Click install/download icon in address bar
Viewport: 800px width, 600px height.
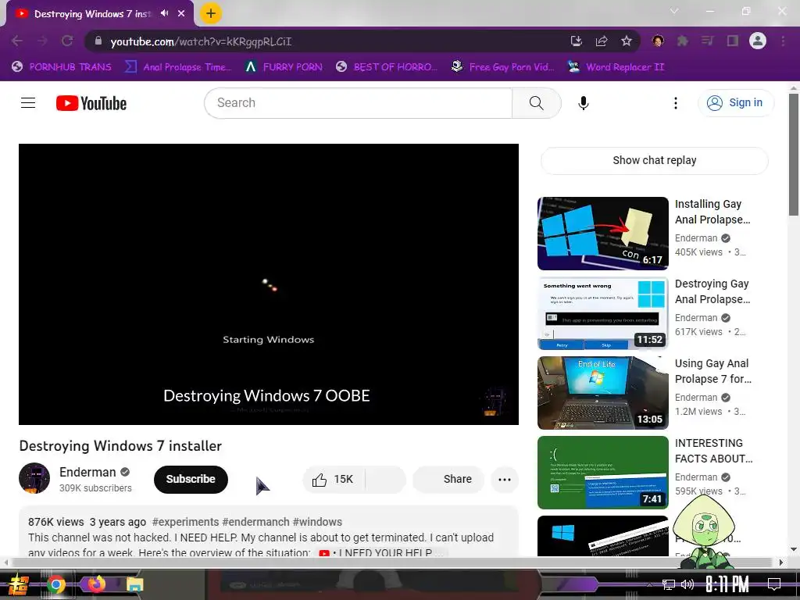click(576, 41)
